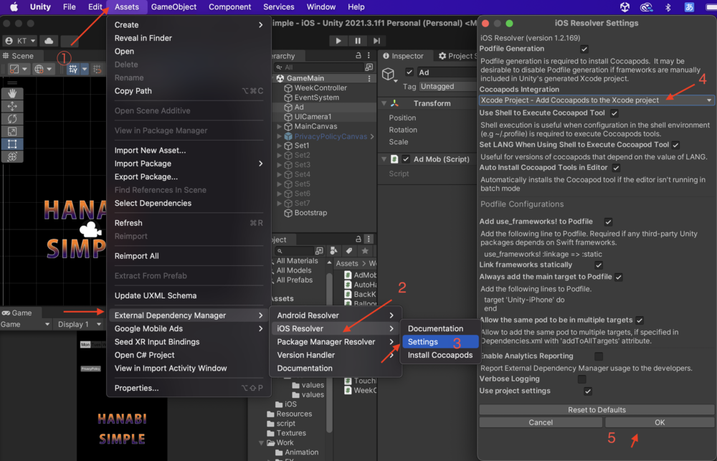Screen dimensions: 717x461
Task: Select the combined Transform tool
Action: pyautogui.click(x=12, y=156)
